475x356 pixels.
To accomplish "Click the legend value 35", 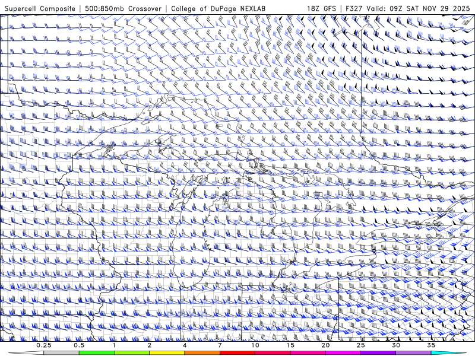I will click(431, 345).
